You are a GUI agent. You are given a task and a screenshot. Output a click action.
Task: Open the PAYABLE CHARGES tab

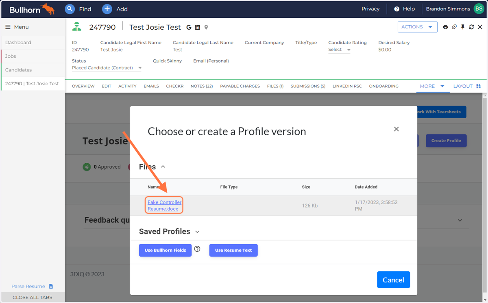tap(240, 86)
